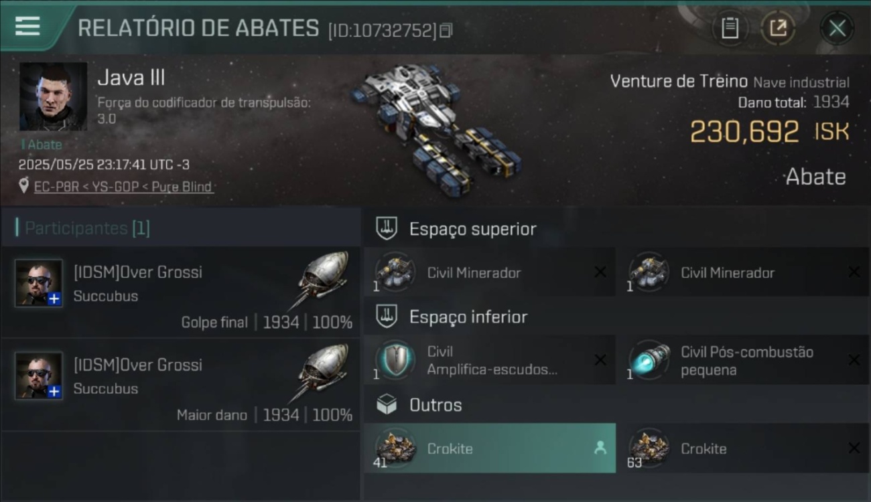Copy the kill report ID icon
871x502 pixels.
(446, 30)
